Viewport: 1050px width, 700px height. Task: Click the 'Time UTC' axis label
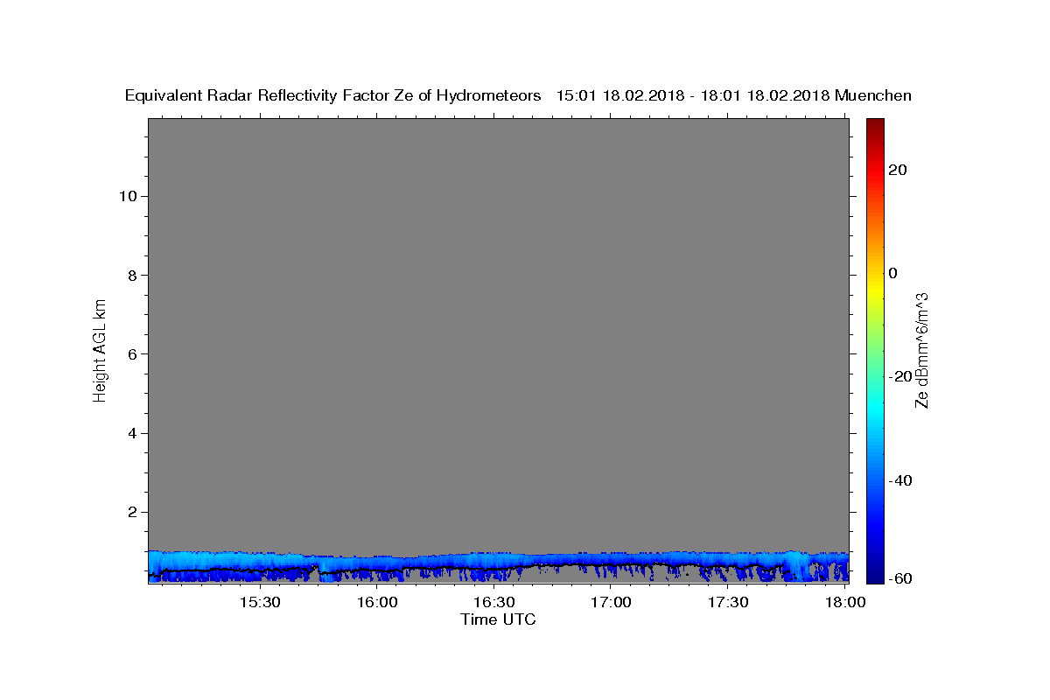tap(498, 619)
